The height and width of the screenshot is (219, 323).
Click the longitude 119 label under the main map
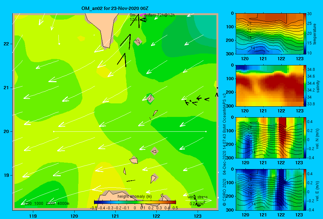(x=33, y=216)
